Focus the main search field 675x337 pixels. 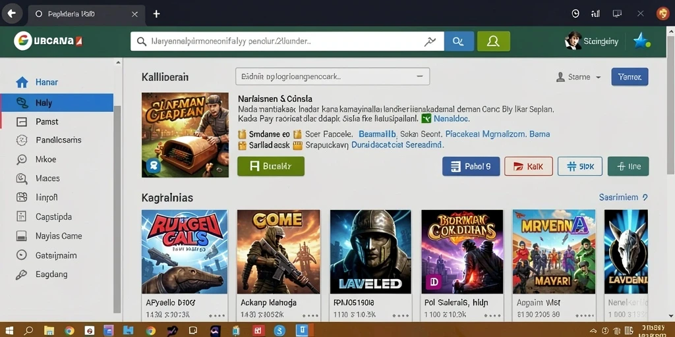pos(287,41)
